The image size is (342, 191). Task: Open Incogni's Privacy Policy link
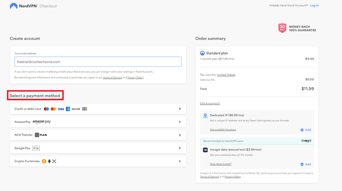[x=233, y=176]
